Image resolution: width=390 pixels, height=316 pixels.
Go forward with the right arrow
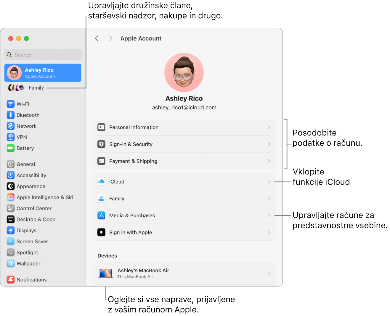coord(111,38)
